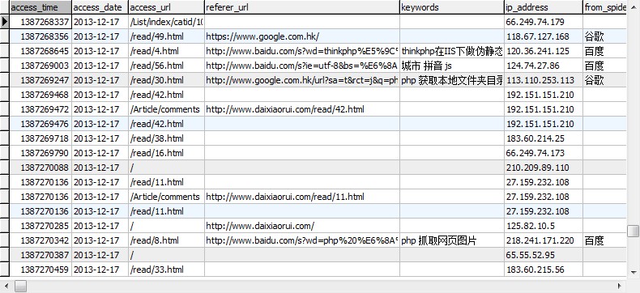The image size is (640, 293).
Task: Click the horizontal scrollbar thumb
Action: [x=20, y=286]
